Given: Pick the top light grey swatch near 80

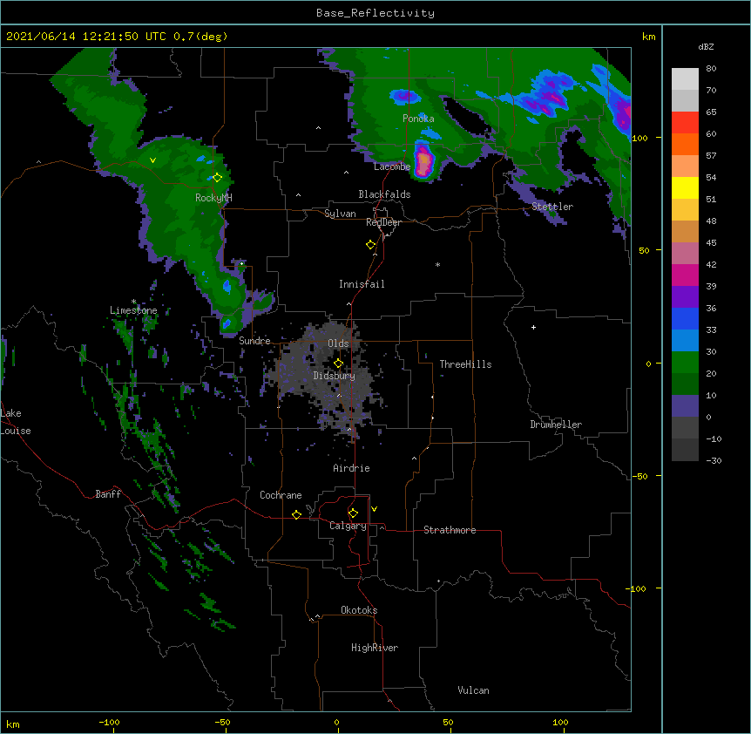Looking at the screenshot, I should [685, 79].
